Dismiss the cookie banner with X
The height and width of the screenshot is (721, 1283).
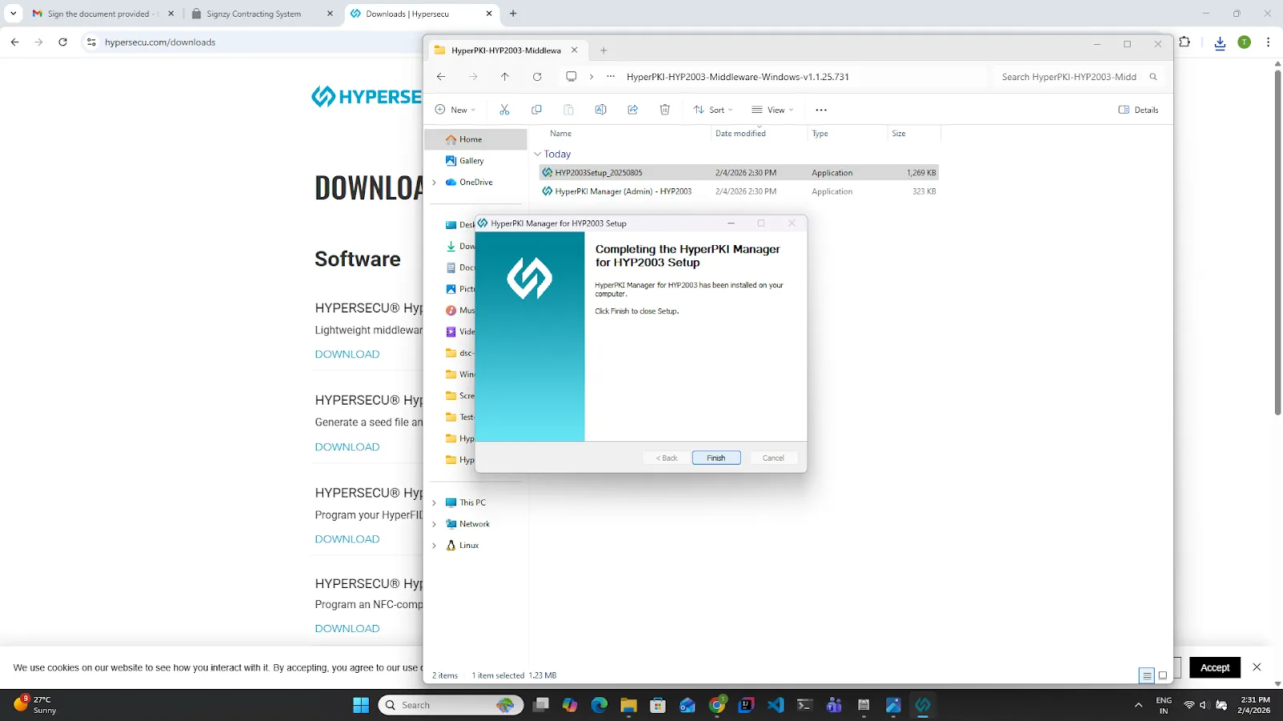tap(1257, 667)
